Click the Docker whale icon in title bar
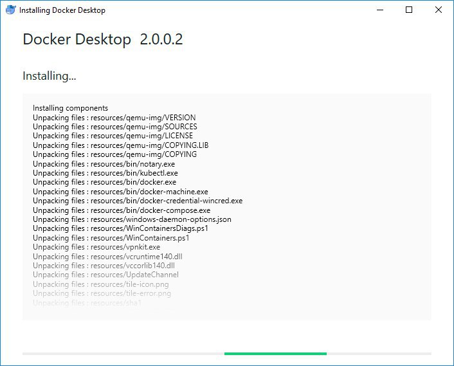The image size is (454, 366). pos(11,10)
